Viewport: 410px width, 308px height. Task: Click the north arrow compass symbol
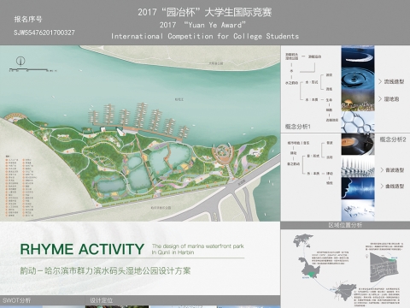coord(20,61)
